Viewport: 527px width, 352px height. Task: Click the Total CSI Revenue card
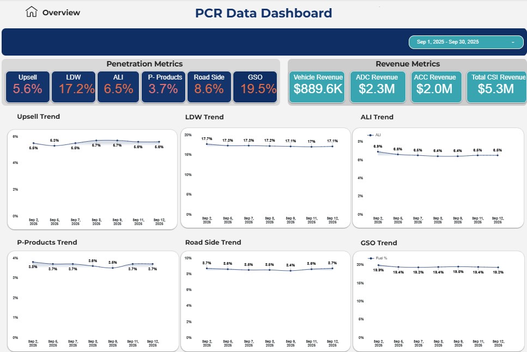(495, 87)
